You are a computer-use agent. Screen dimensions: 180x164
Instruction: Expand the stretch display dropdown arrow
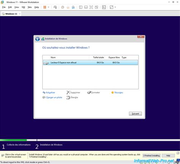[x=115, y=7]
